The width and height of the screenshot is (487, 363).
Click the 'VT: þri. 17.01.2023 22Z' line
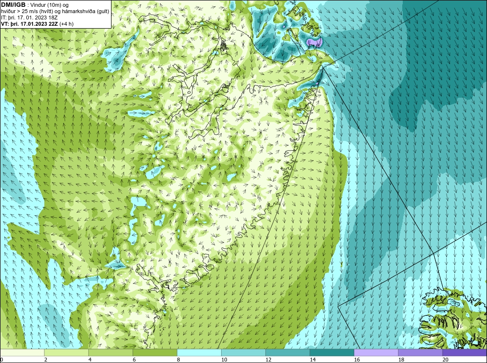click(29, 24)
